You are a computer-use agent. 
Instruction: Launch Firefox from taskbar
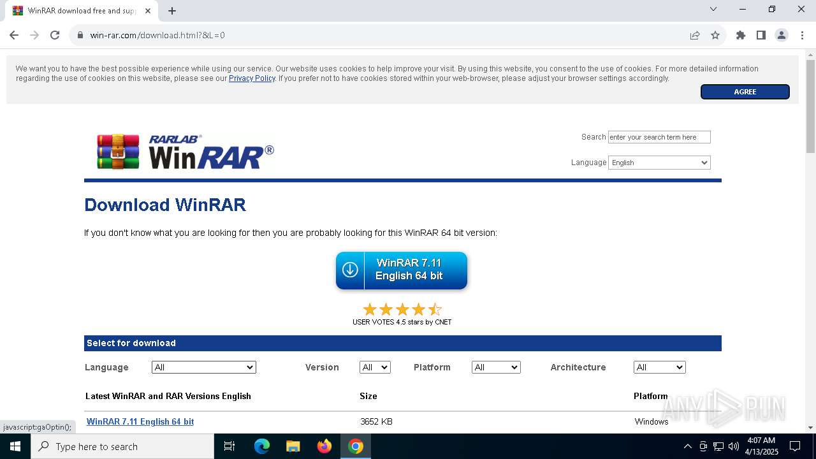tap(324, 446)
